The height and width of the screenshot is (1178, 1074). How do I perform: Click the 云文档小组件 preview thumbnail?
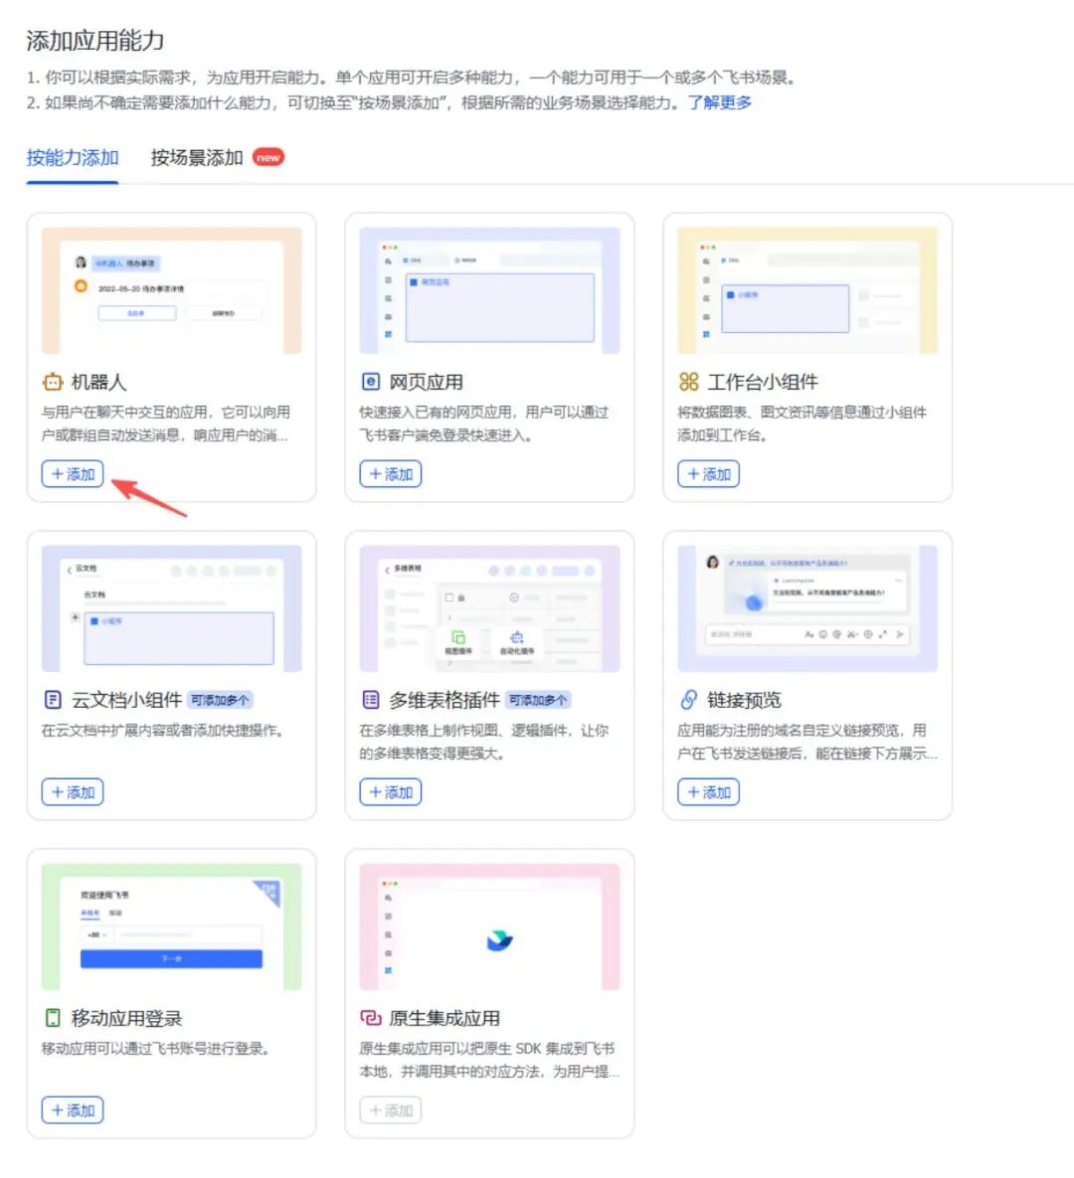pyautogui.click(x=171, y=608)
